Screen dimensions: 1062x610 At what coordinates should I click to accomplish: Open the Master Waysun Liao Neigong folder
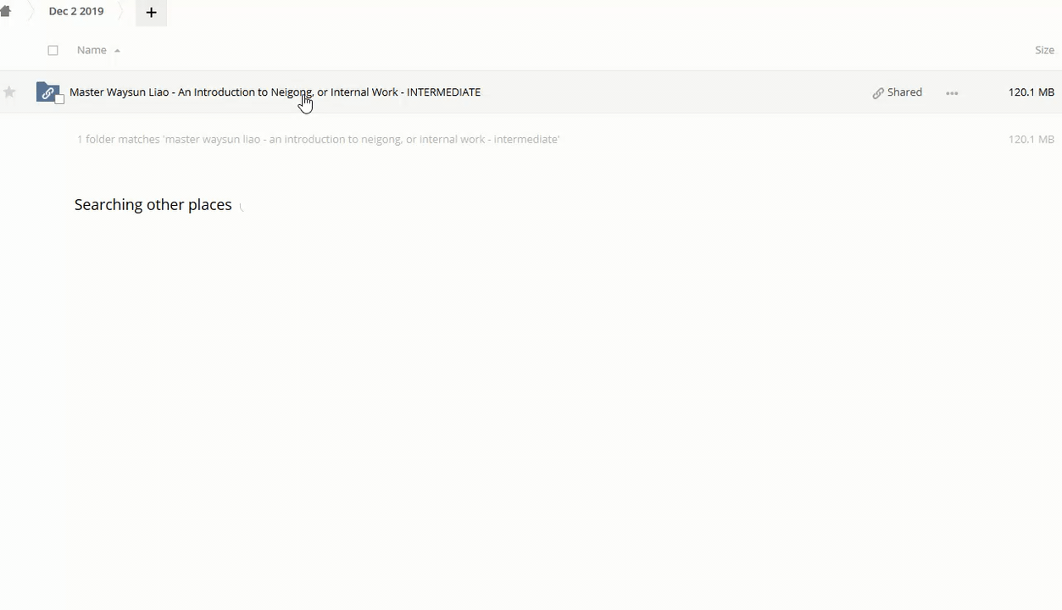[x=275, y=92]
